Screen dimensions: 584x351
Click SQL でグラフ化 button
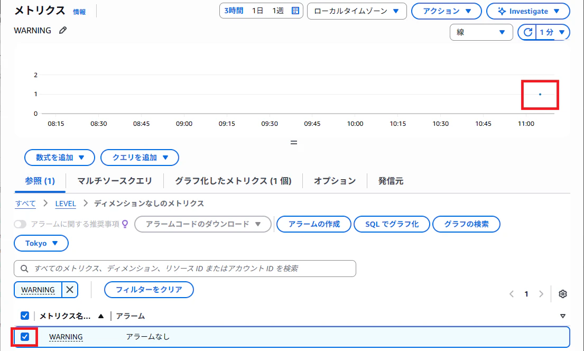[392, 224]
